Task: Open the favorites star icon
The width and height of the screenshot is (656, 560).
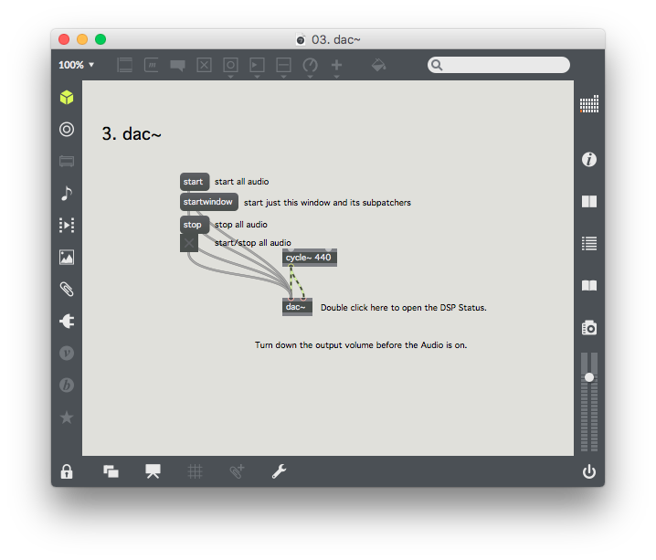Action: click(x=67, y=417)
